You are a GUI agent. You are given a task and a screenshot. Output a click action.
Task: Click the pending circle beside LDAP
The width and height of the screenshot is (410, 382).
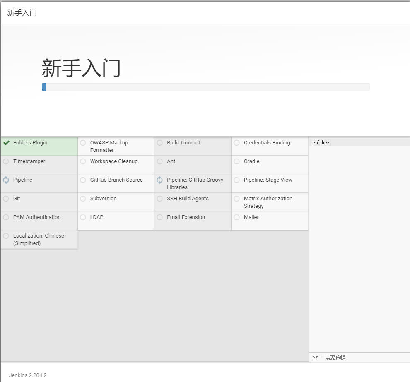83,217
